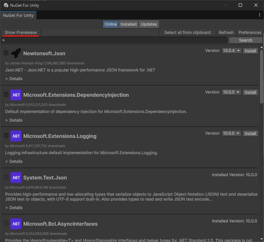Image resolution: width=264 pixels, height=242 pixels.
Task: Toggle the Show Prerelease option
Action: click(x=21, y=32)
